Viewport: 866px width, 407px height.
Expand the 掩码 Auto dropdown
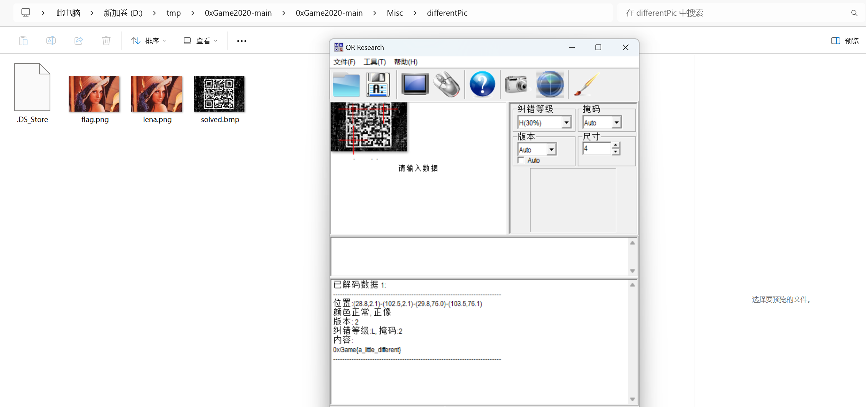(x=616, y=123)
